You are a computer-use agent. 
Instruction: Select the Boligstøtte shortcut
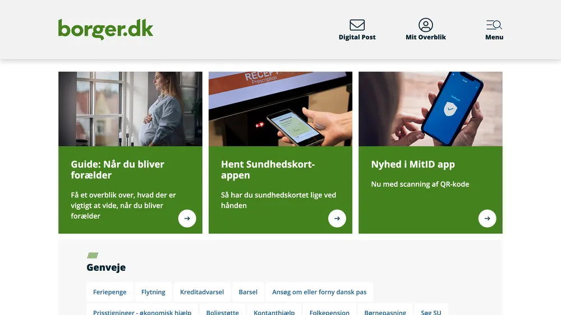click(222, 311)
